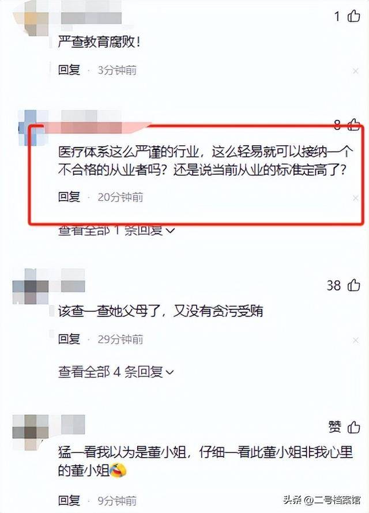
Task: Expand 查看全部 1 条回复
Action: (x=116, y=230)
